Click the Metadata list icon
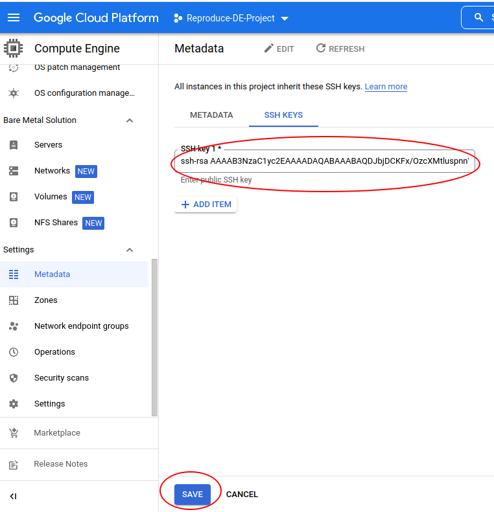The height and width of the screenshot is (512, 494). pos(14,274)
